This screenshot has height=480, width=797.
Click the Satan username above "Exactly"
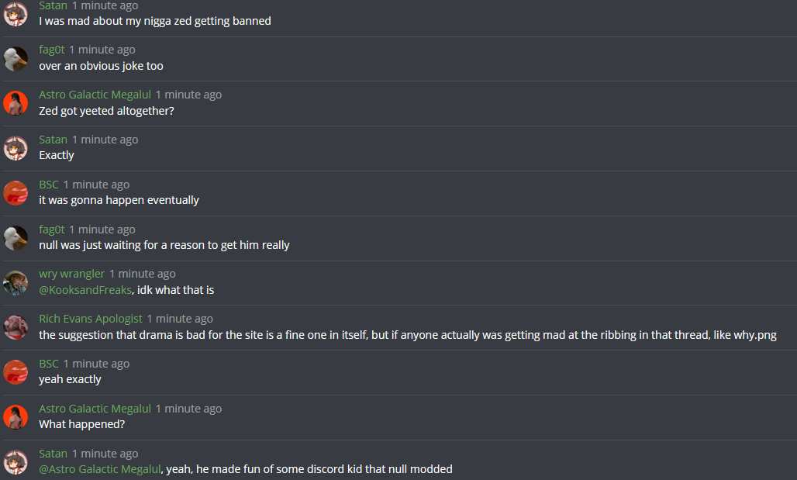(x=53, y=140)
